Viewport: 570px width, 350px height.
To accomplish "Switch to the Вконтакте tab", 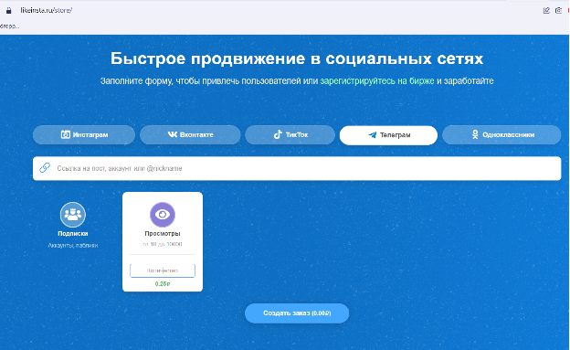I will tap(190, 134).
